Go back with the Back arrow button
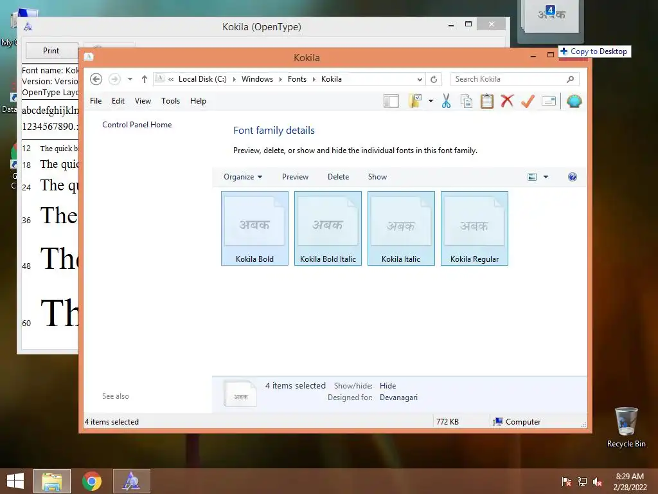This screenshot has height=494, width=658. pos(96,79)
